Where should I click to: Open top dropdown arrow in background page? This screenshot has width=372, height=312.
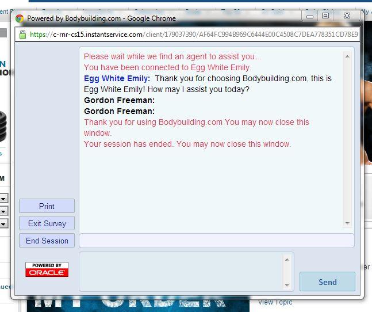3,198
